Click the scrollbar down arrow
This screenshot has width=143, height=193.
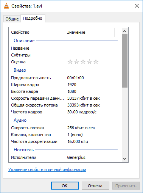(x=124, y=159)
